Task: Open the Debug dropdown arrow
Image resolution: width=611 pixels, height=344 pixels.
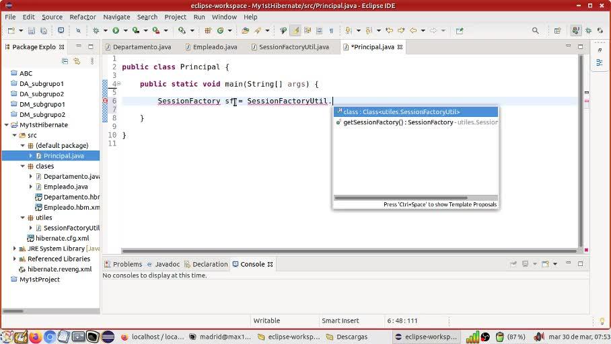Action: point(105,31)
